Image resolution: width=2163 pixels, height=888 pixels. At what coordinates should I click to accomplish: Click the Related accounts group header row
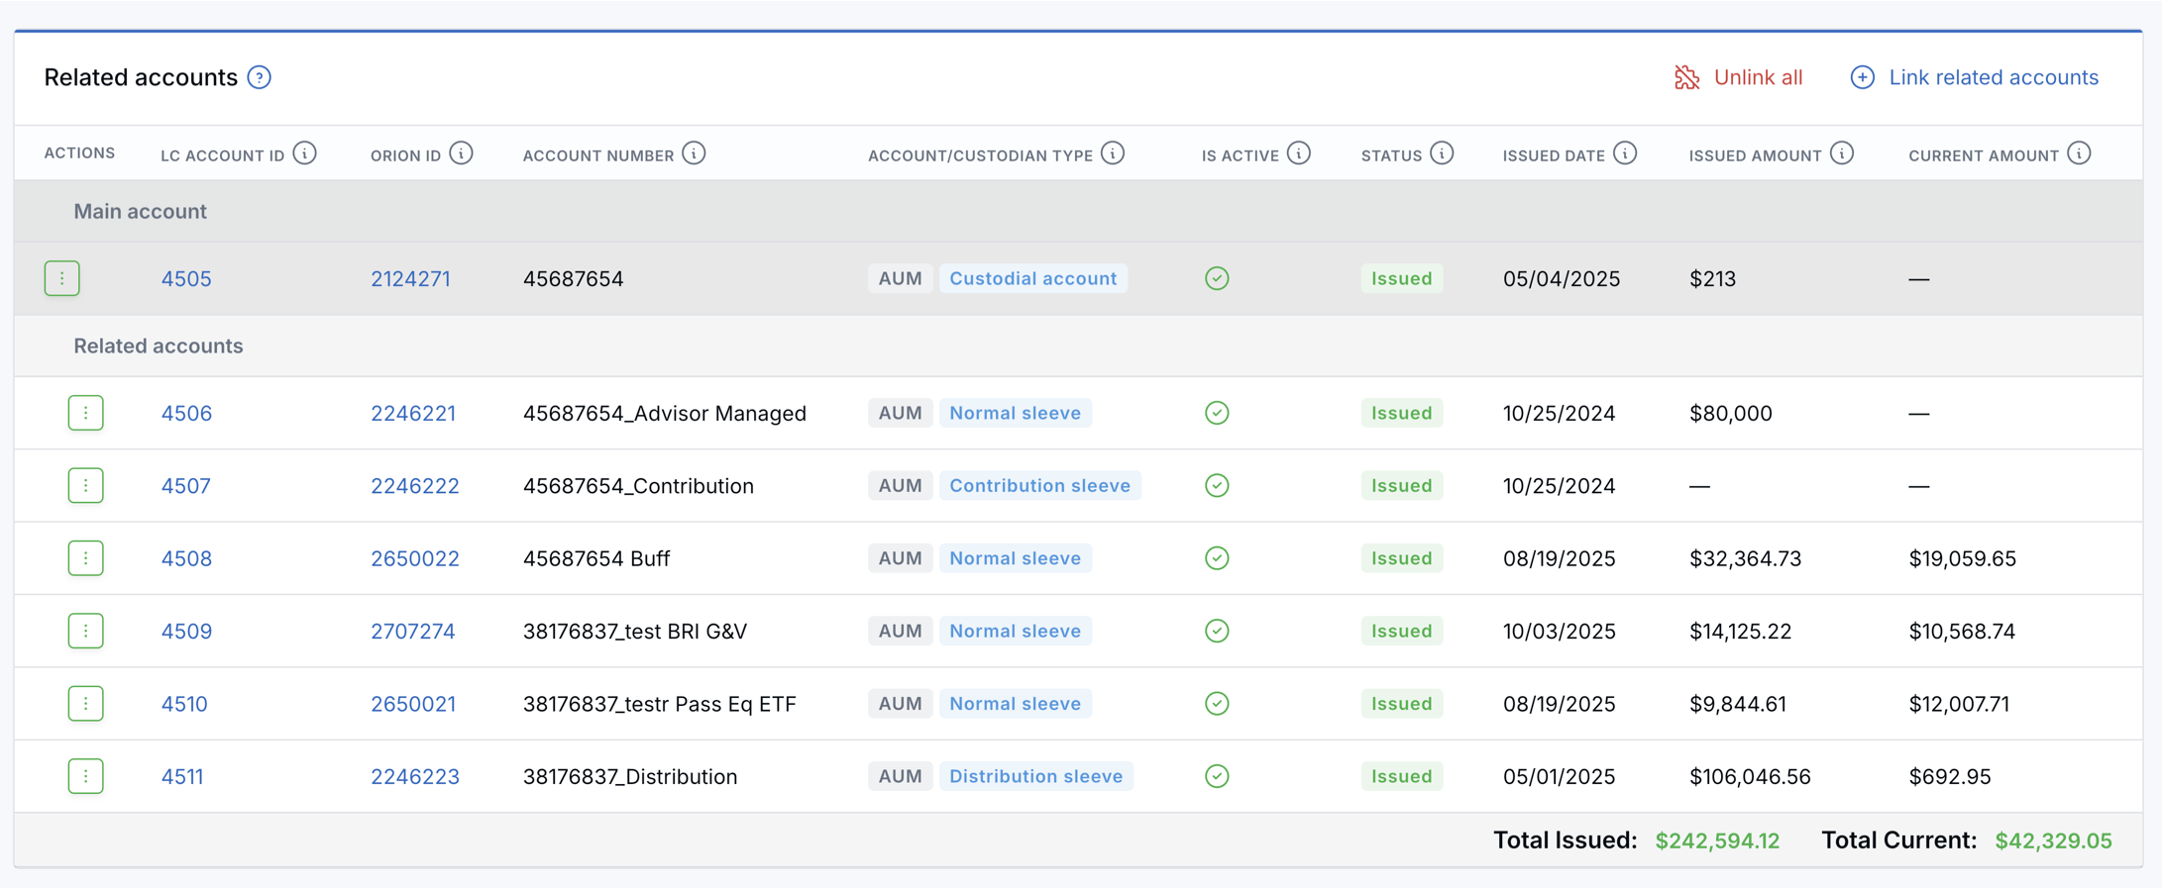[x=1078, y=345]
